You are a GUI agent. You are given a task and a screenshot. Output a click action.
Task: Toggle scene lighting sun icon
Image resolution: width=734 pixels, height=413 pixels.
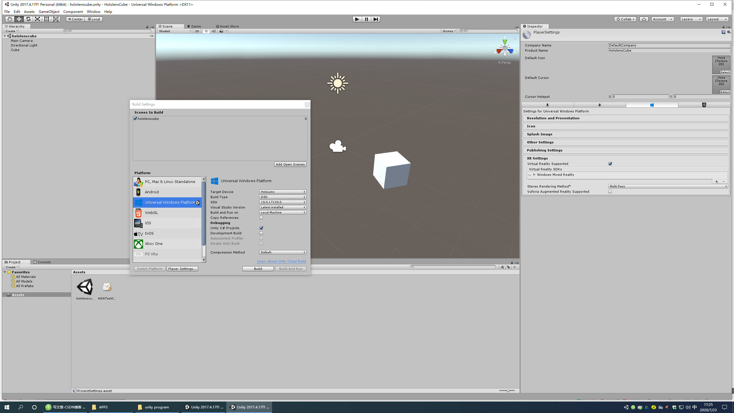coord(206,31)
